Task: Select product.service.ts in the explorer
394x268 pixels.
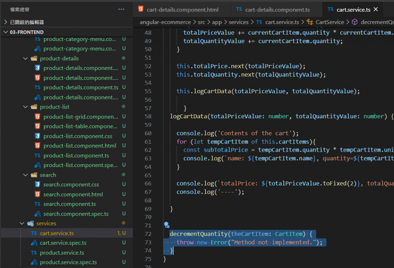Action: (x=62, y=253)
